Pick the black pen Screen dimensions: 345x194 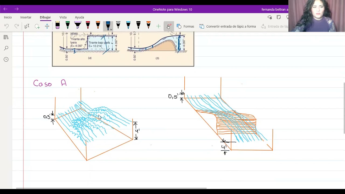coord(138,26)
